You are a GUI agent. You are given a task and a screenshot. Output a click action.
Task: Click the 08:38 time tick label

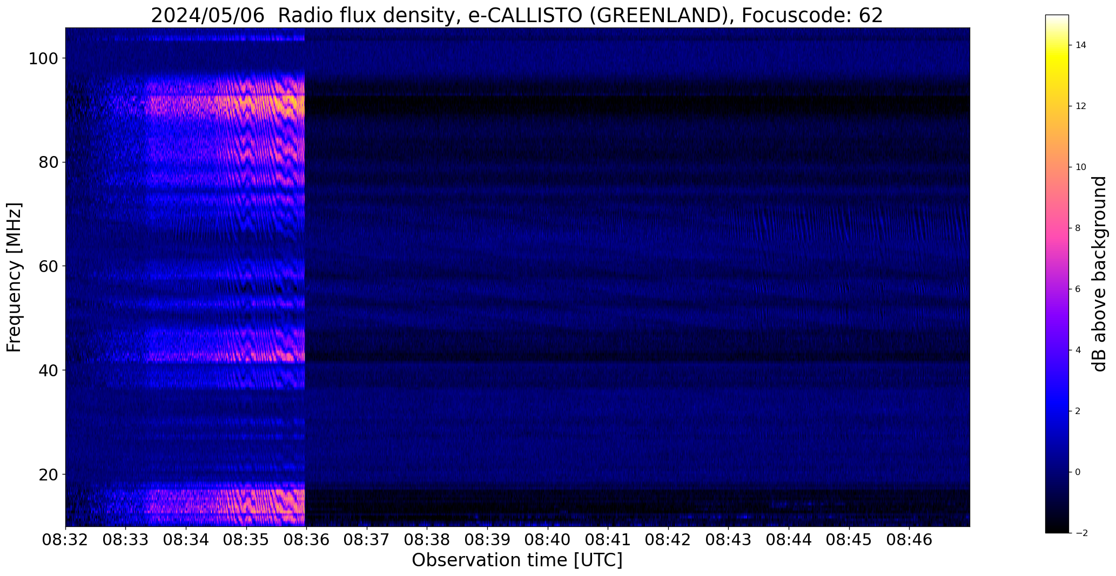pos(427,540)
